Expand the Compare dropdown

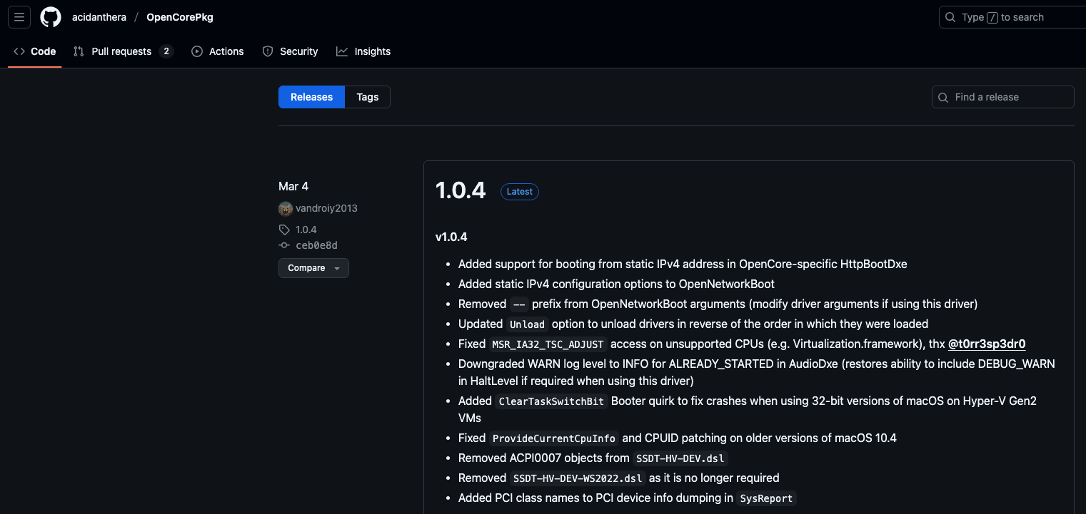313,268
